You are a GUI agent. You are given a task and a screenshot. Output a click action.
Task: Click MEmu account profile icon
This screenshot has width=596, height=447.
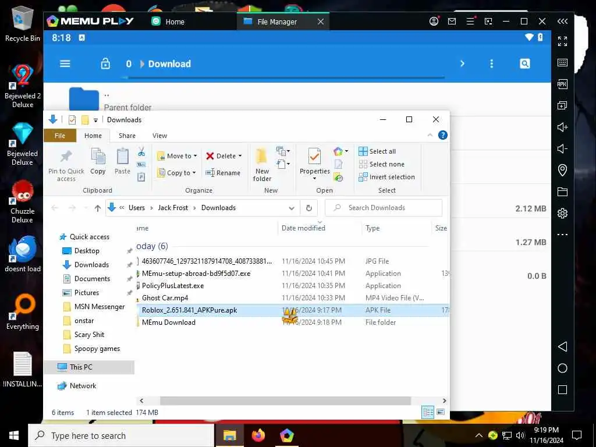click(434, 22)
